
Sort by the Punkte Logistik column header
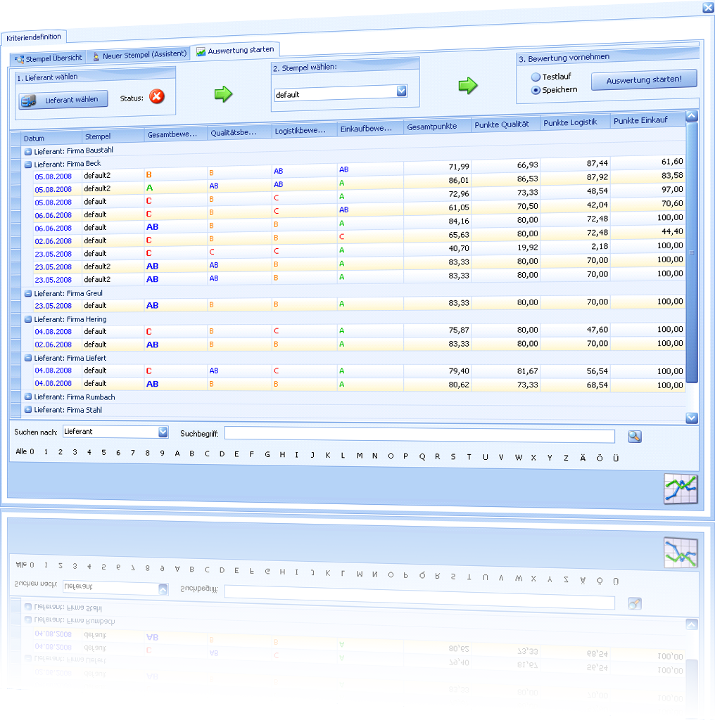[x=576, y=122]
